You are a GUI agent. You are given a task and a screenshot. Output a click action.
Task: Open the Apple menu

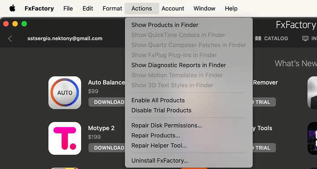pos(12,8)
